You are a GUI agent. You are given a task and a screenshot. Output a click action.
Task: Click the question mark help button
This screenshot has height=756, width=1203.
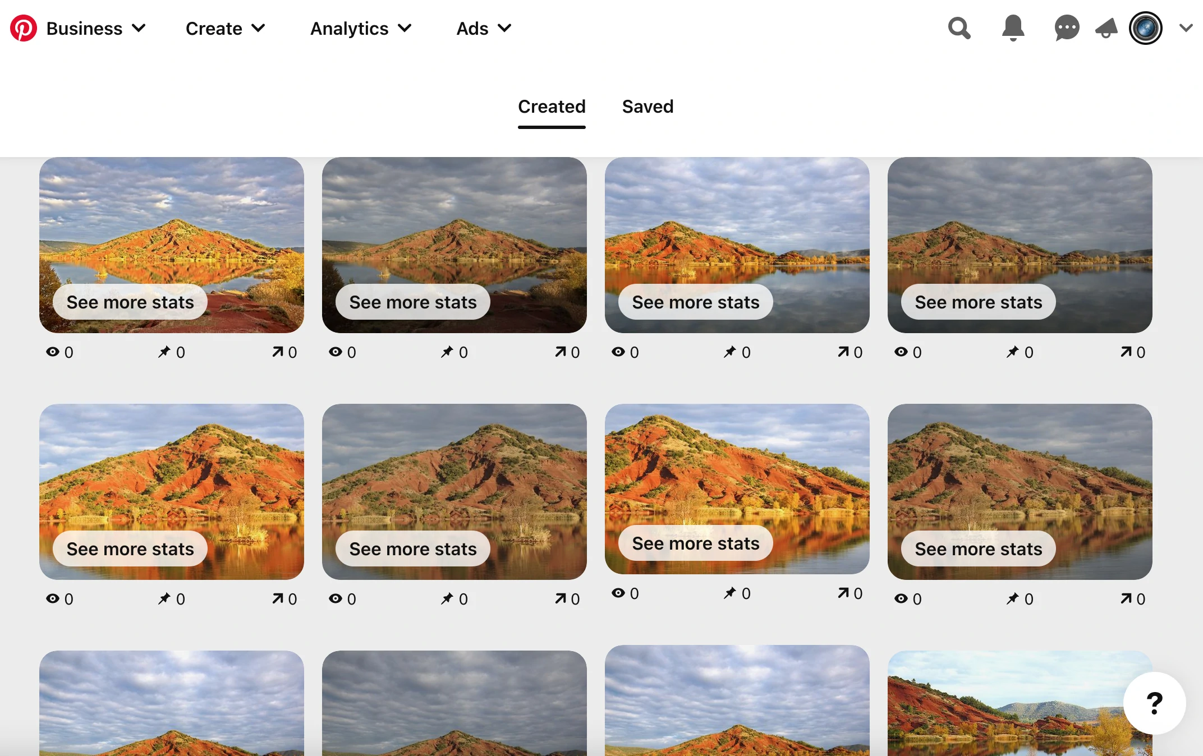click(1154, 703)
